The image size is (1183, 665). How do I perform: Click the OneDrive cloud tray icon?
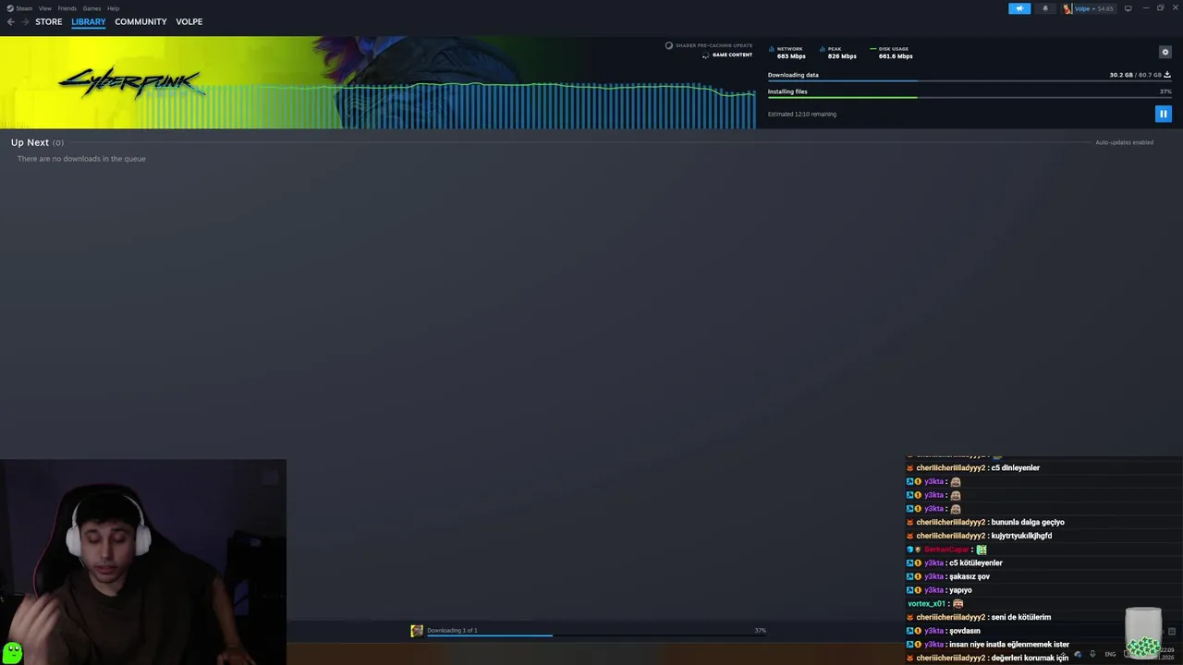1078,654
